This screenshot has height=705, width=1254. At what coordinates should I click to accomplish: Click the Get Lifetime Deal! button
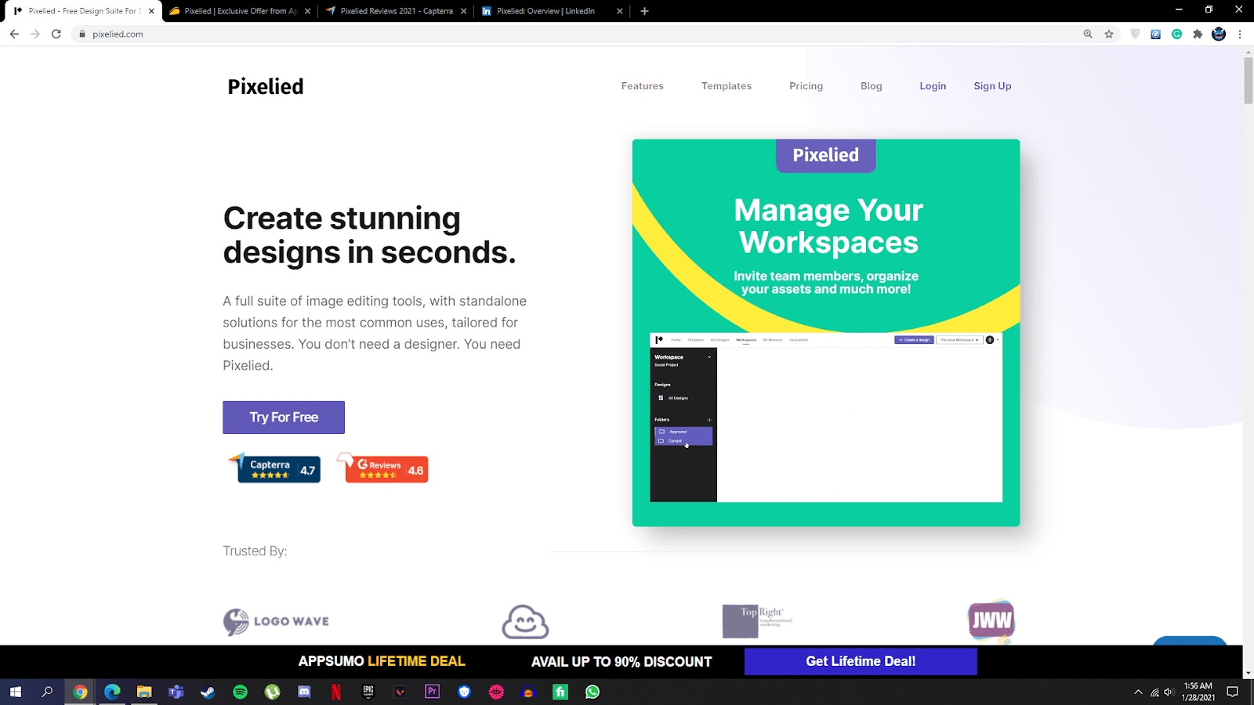tap(861, 661)
